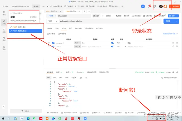Click the blue send button
Image resolution: width=182 pixels, height=121 pixels.
[169, 21]
